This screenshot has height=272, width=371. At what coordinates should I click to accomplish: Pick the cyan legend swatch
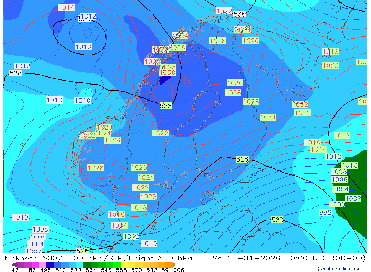[80, 265]
